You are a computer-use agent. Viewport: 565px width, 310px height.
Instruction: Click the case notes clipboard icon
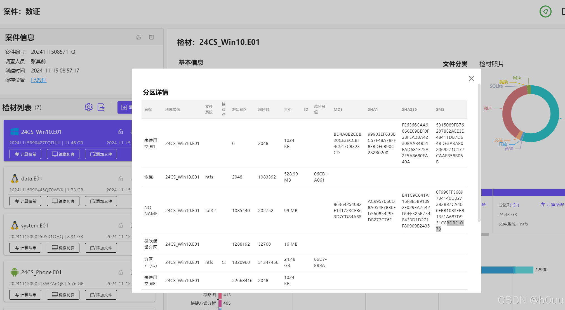pyautogui.click(x=151, y=37)
